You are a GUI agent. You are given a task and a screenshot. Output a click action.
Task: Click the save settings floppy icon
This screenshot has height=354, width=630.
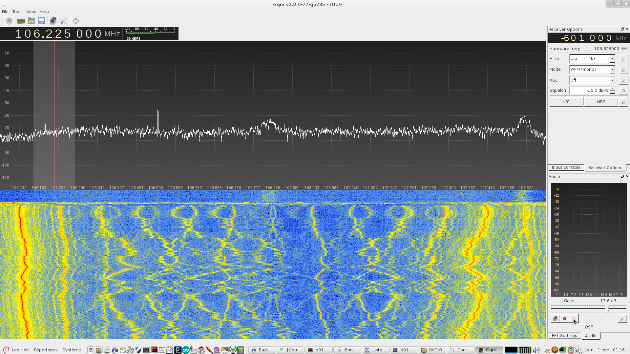click(x=41, y=21)
